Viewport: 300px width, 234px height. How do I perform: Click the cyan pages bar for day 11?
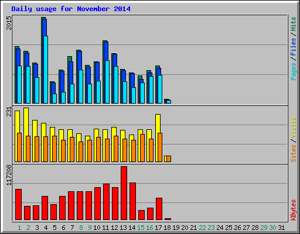click(107, 82)
